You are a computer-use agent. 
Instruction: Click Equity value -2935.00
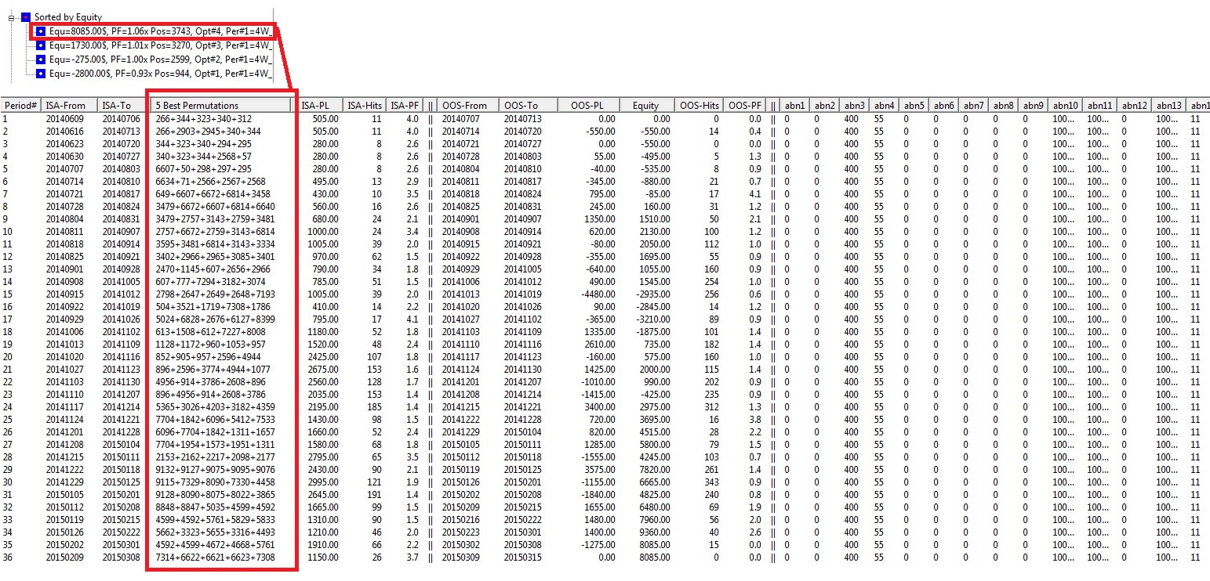click(652, 294)
